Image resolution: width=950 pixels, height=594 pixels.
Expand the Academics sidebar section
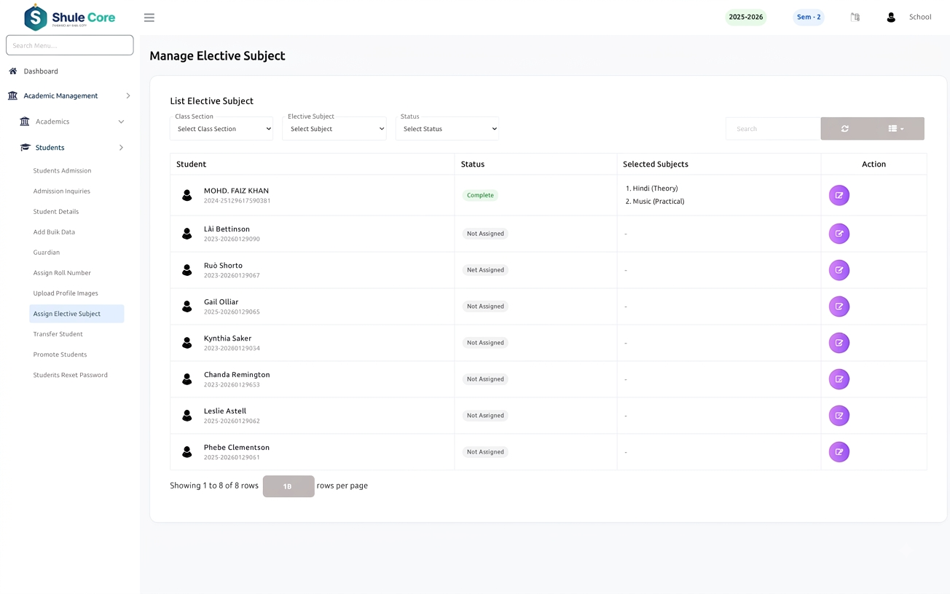click(x=71, y=122)
